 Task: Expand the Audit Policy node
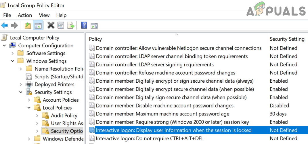point(37,115)
